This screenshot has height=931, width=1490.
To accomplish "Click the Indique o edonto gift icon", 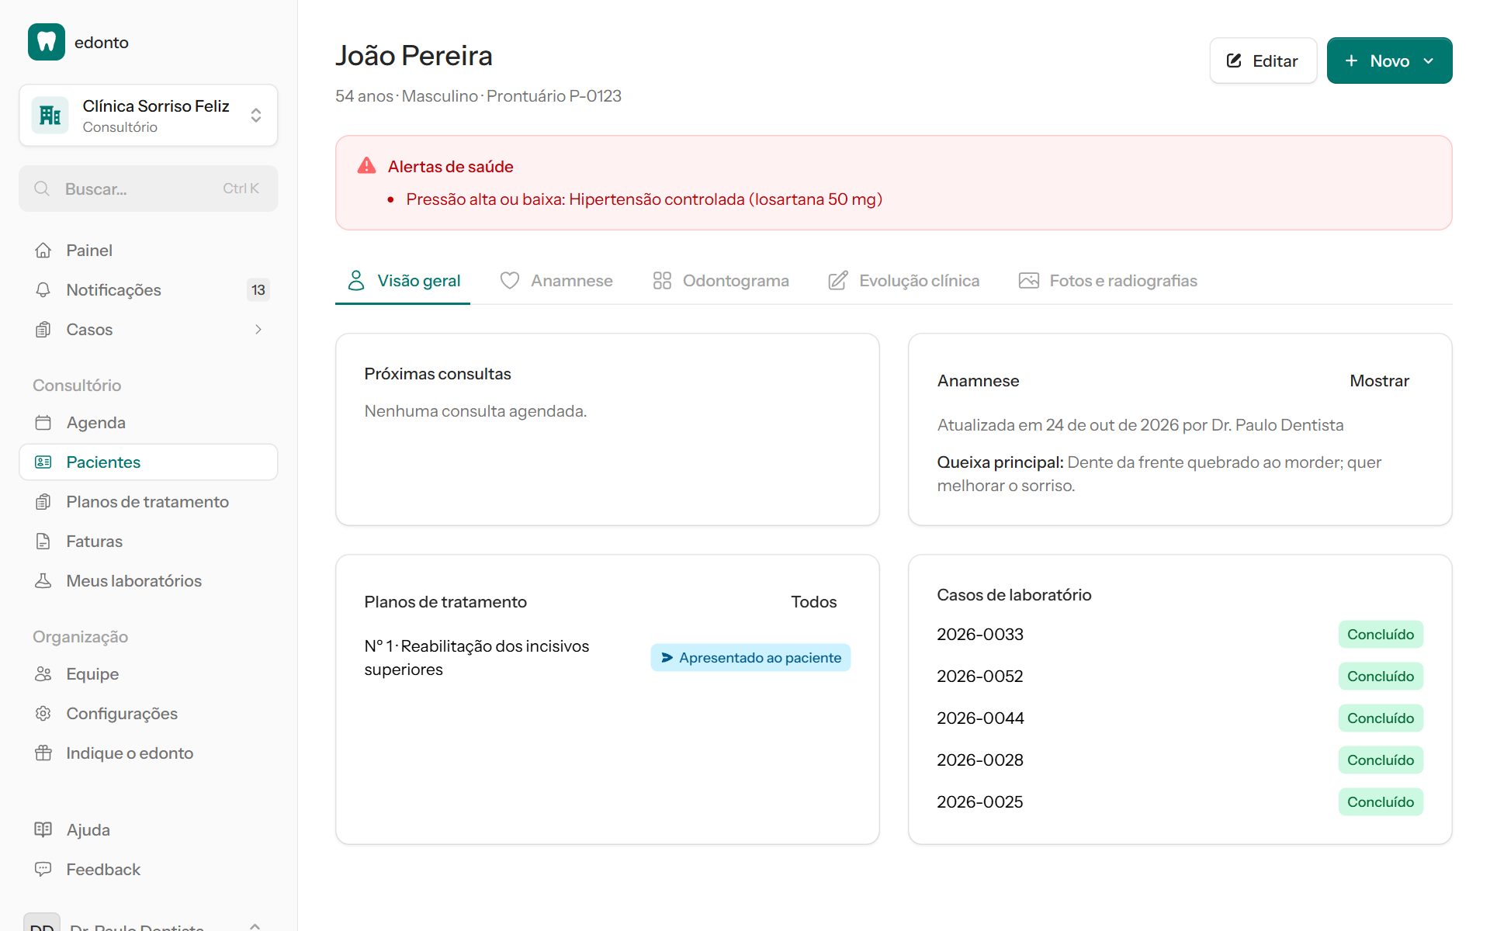I will (43, 753).
